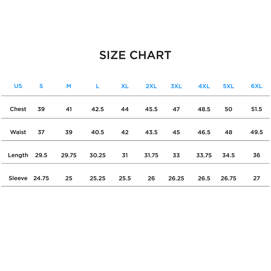Click the Waist row label

(18, 132)
